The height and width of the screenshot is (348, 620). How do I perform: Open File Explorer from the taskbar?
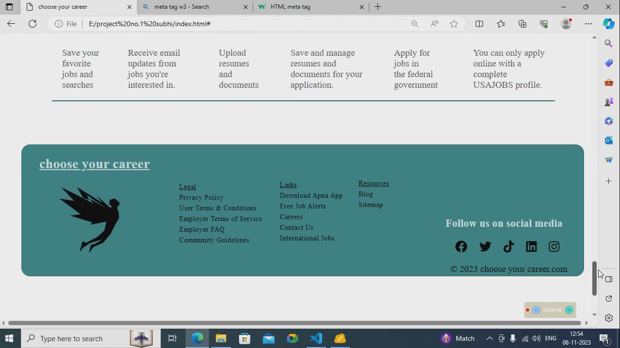(x=221, y=338)
